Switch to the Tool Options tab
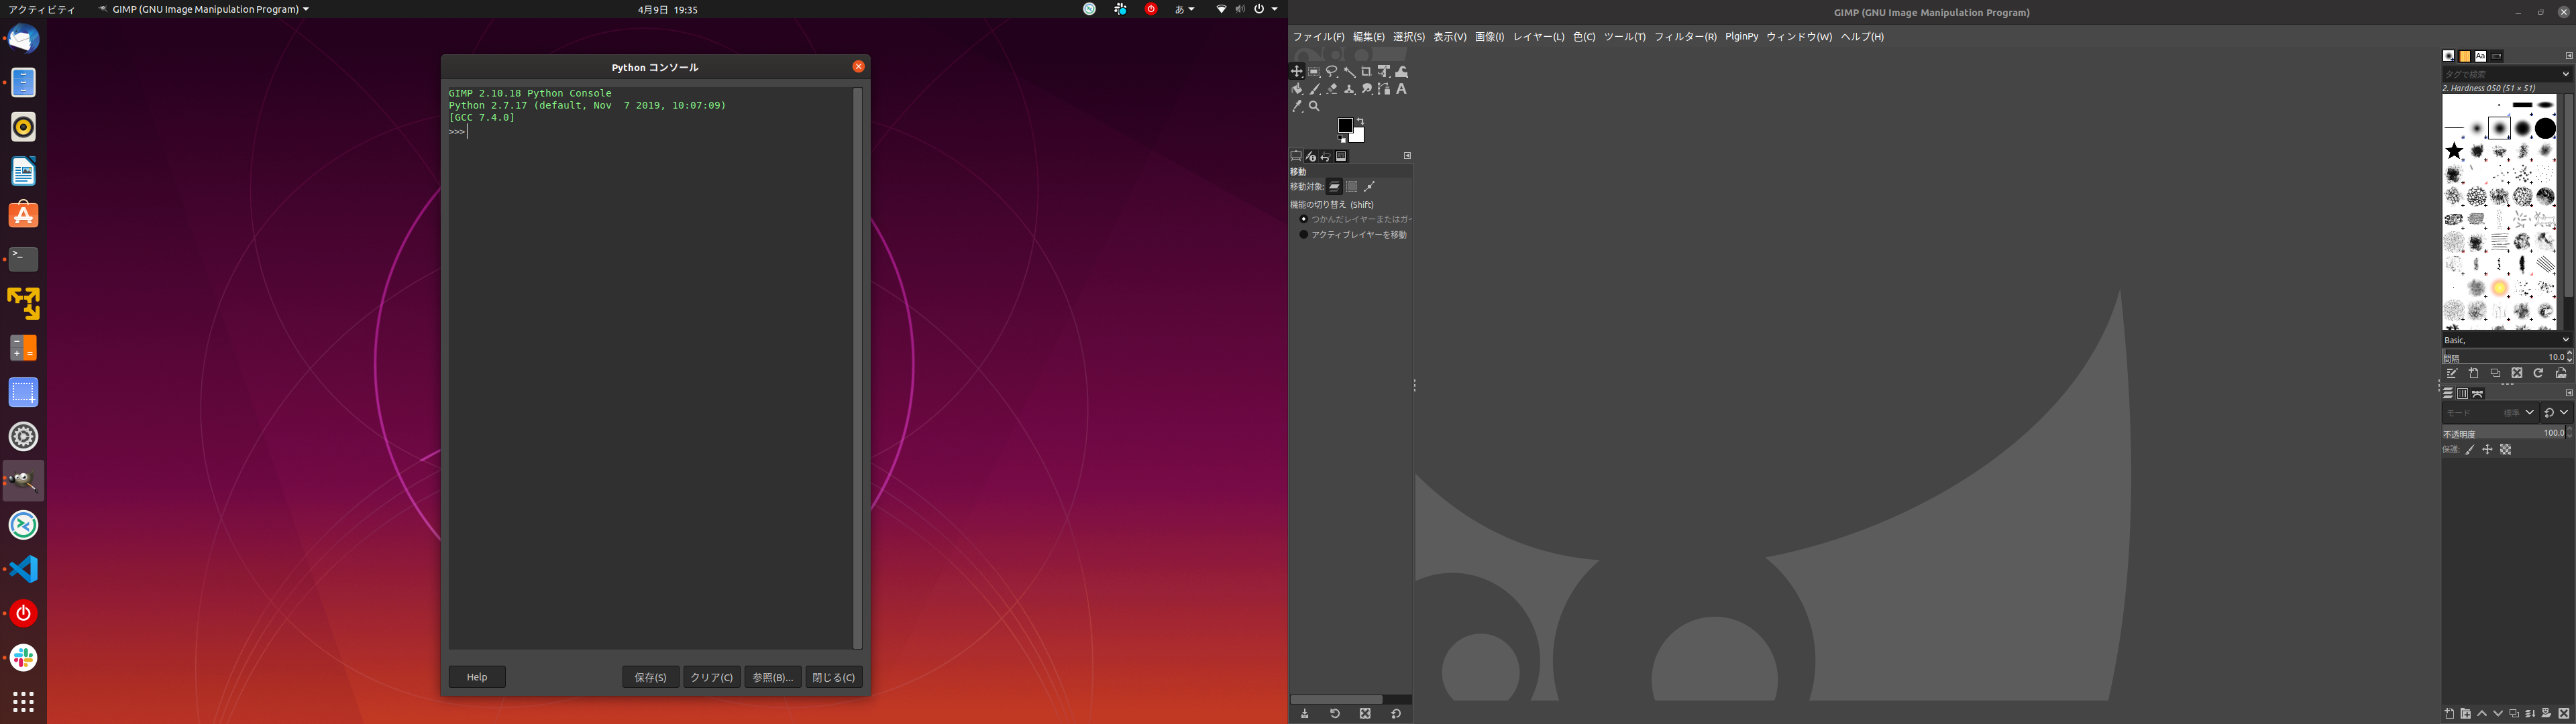This screenshot has height=724, width=2576. 1296,156
